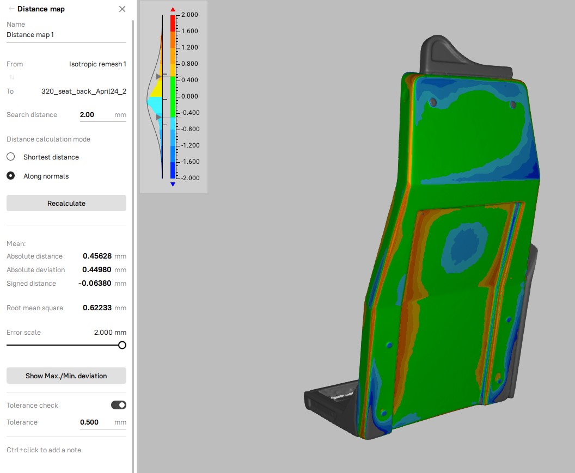Click the red segment of the color scale
The image size is (575, 473).
click(173, 23)
